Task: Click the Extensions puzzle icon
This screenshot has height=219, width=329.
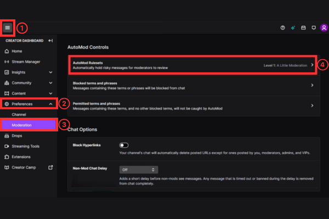Action: coord(7,157)
